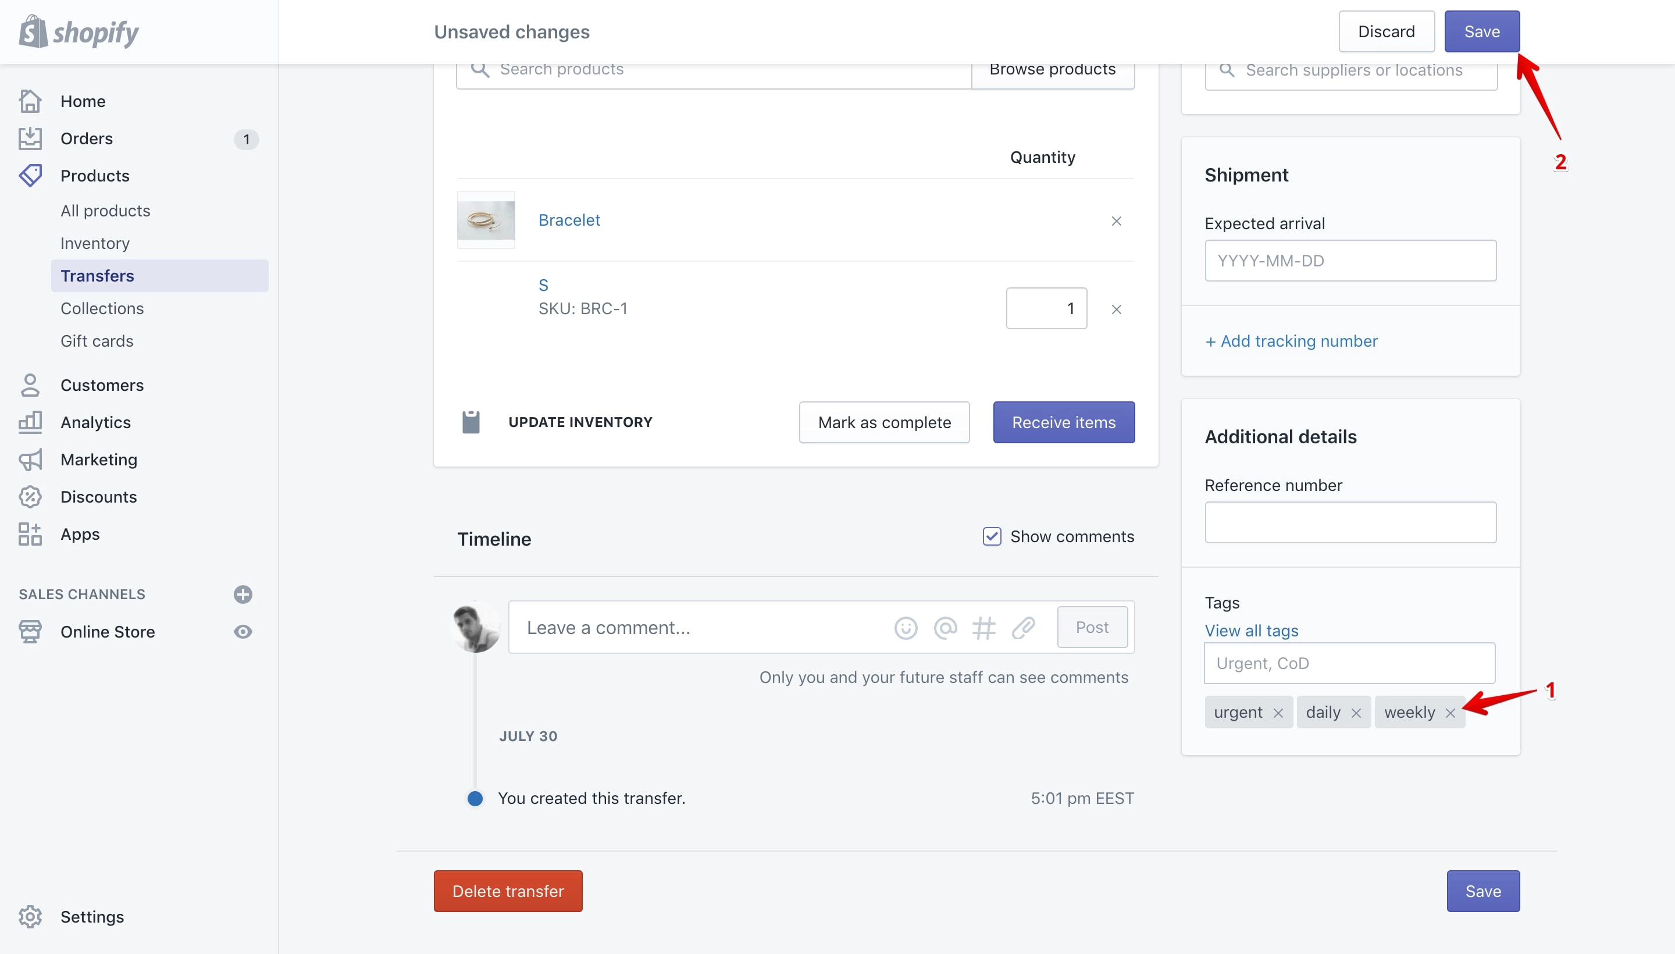Insert emoji in the comment
Image resolution: width=1675 pixels, height=954 pixels.
[906, 628]
